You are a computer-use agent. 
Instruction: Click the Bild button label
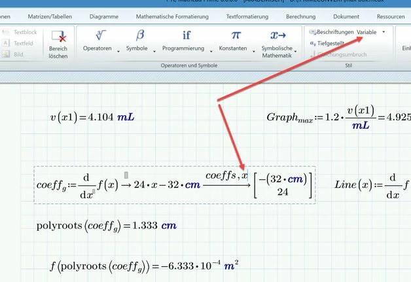point(18,54)
